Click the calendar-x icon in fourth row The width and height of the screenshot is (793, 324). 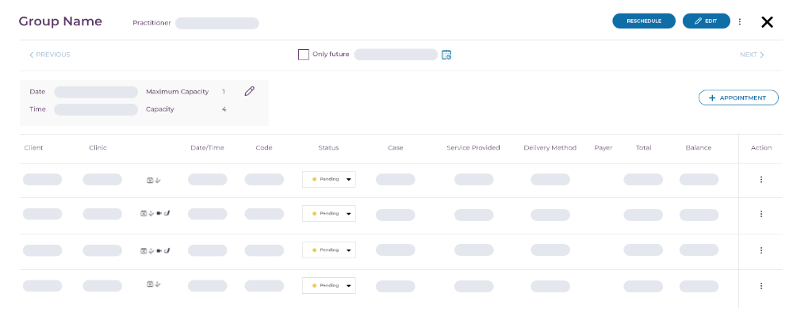(x=150, y=284)
